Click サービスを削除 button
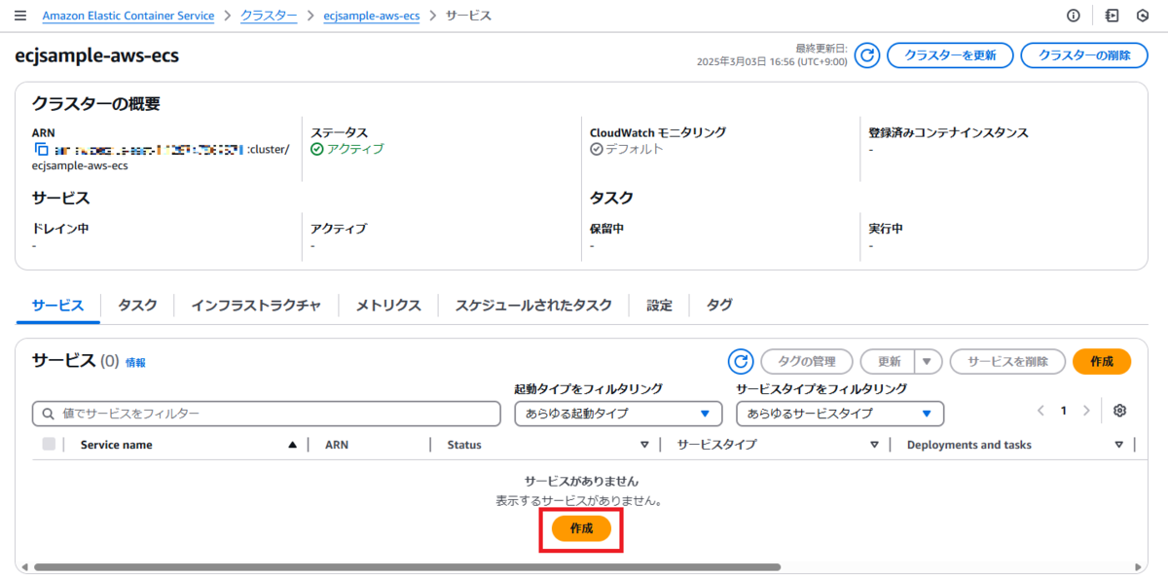Image resolution: width=1168 pixels, height=579 pixels. 1007,362
